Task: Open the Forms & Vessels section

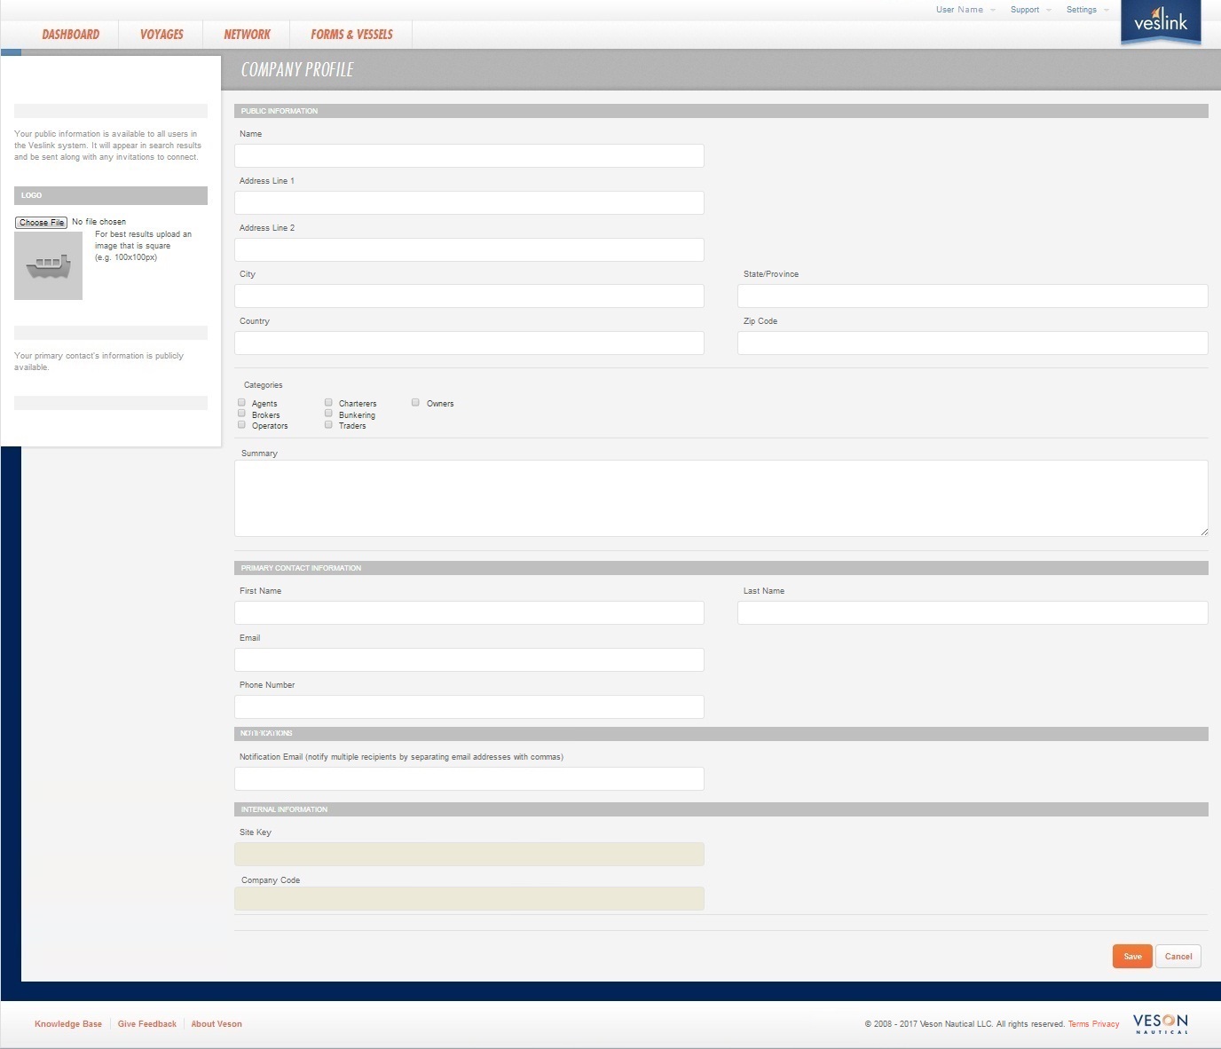Action: coord(351,35)
